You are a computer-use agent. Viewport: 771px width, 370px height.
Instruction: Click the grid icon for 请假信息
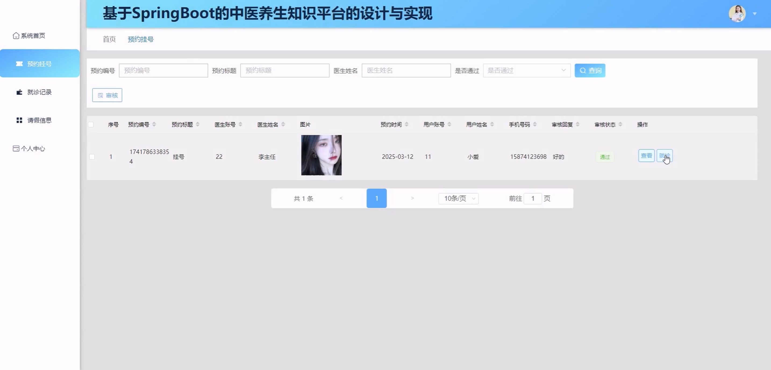(19, 120)
